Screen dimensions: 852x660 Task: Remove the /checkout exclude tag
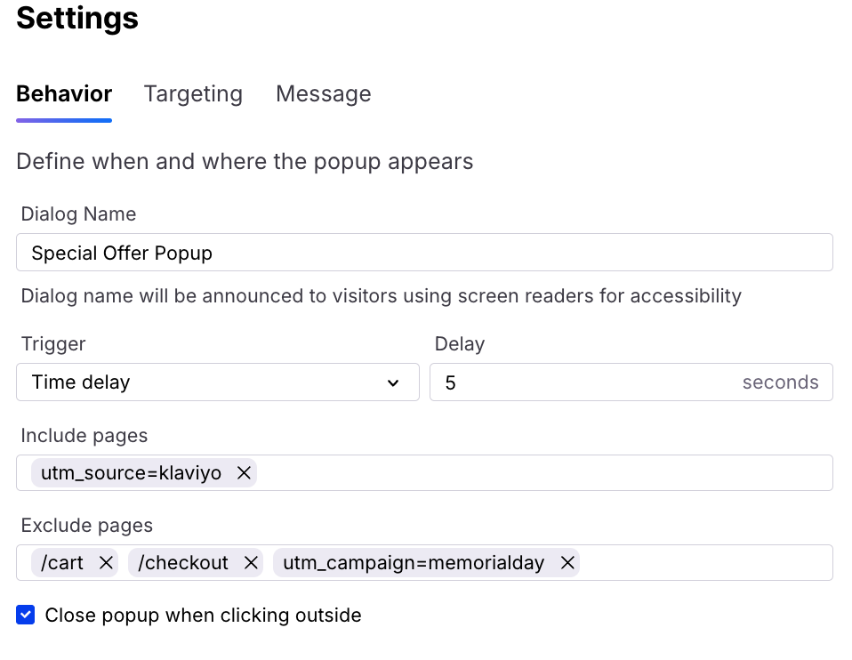click(x=251, y=563)
